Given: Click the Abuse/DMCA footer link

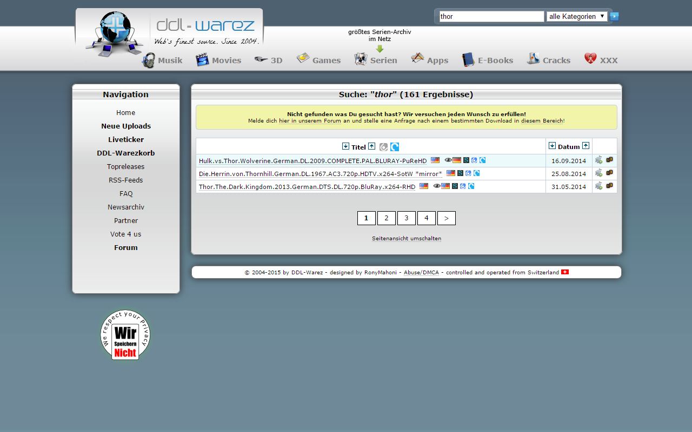Looking at the screenshot, I should 421,273.
